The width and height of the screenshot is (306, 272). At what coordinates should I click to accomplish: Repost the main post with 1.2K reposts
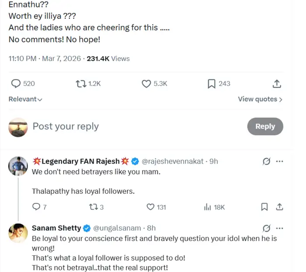point(81,84)
